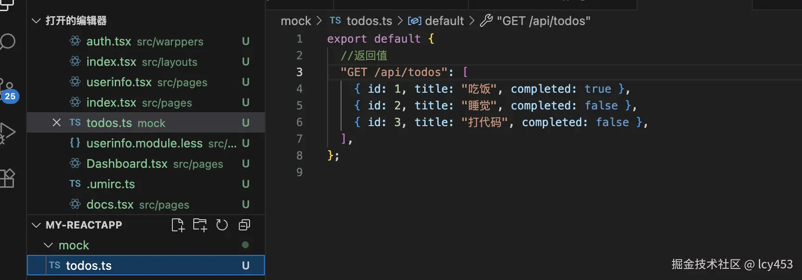Open the Extensions view

click(x=7, y=178)
